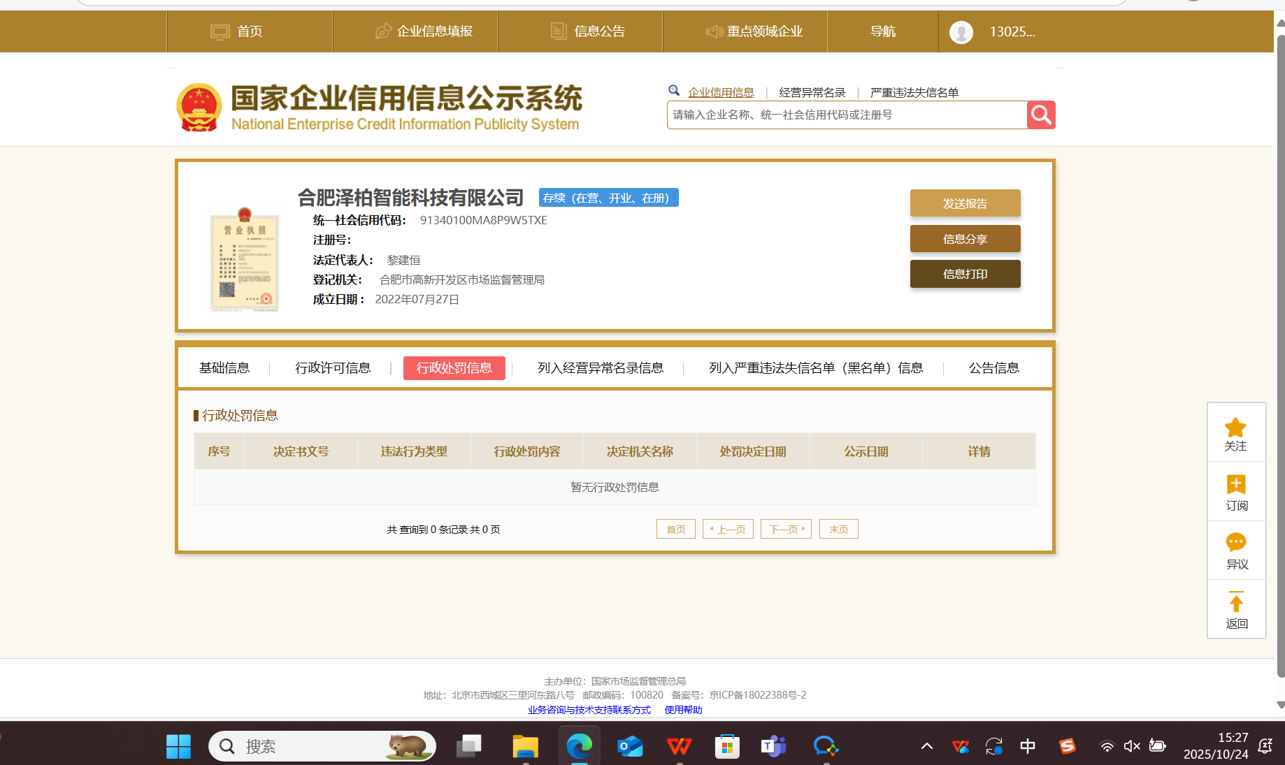
Task: Toggle the muted volume icon in system tray
Action: click(x=1131, y=746)
